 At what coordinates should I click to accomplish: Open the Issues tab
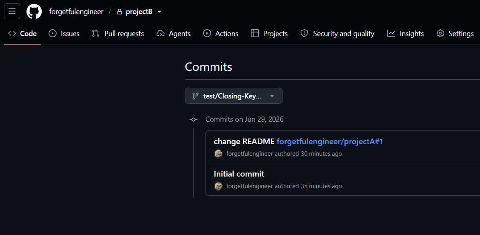point(64,34)
